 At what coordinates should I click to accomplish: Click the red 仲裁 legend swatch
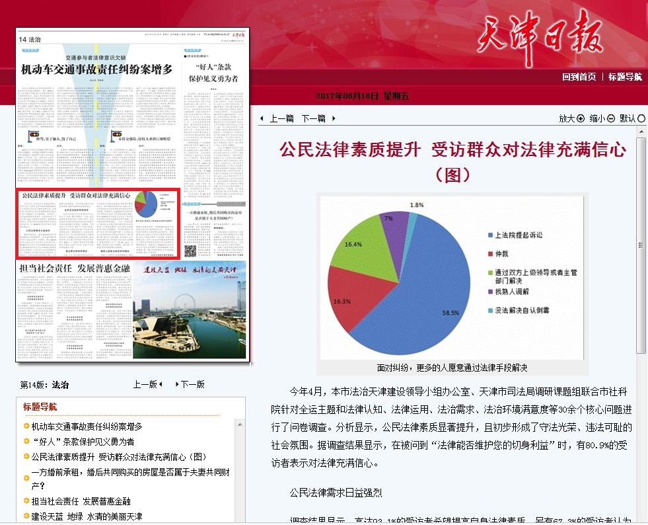491,254
